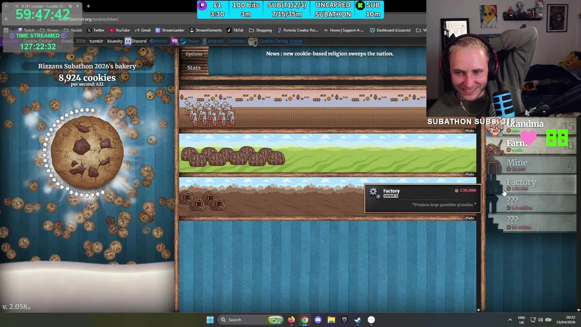Select the locked ??? item costing 20 million

click(x=531, y=223)
